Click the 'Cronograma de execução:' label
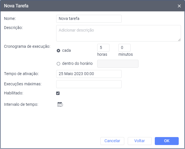Screen dimensions: 185x149 point(27,46)
